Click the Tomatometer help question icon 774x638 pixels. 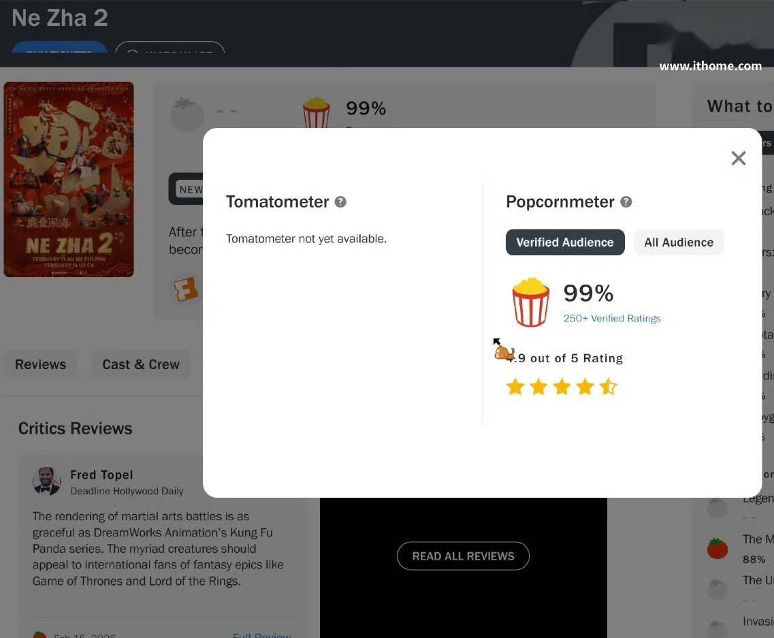pos(340,202)
